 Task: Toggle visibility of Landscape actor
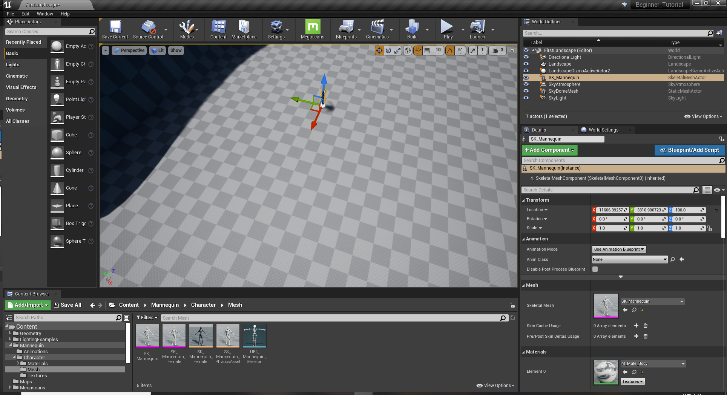(x=526, y=64)
